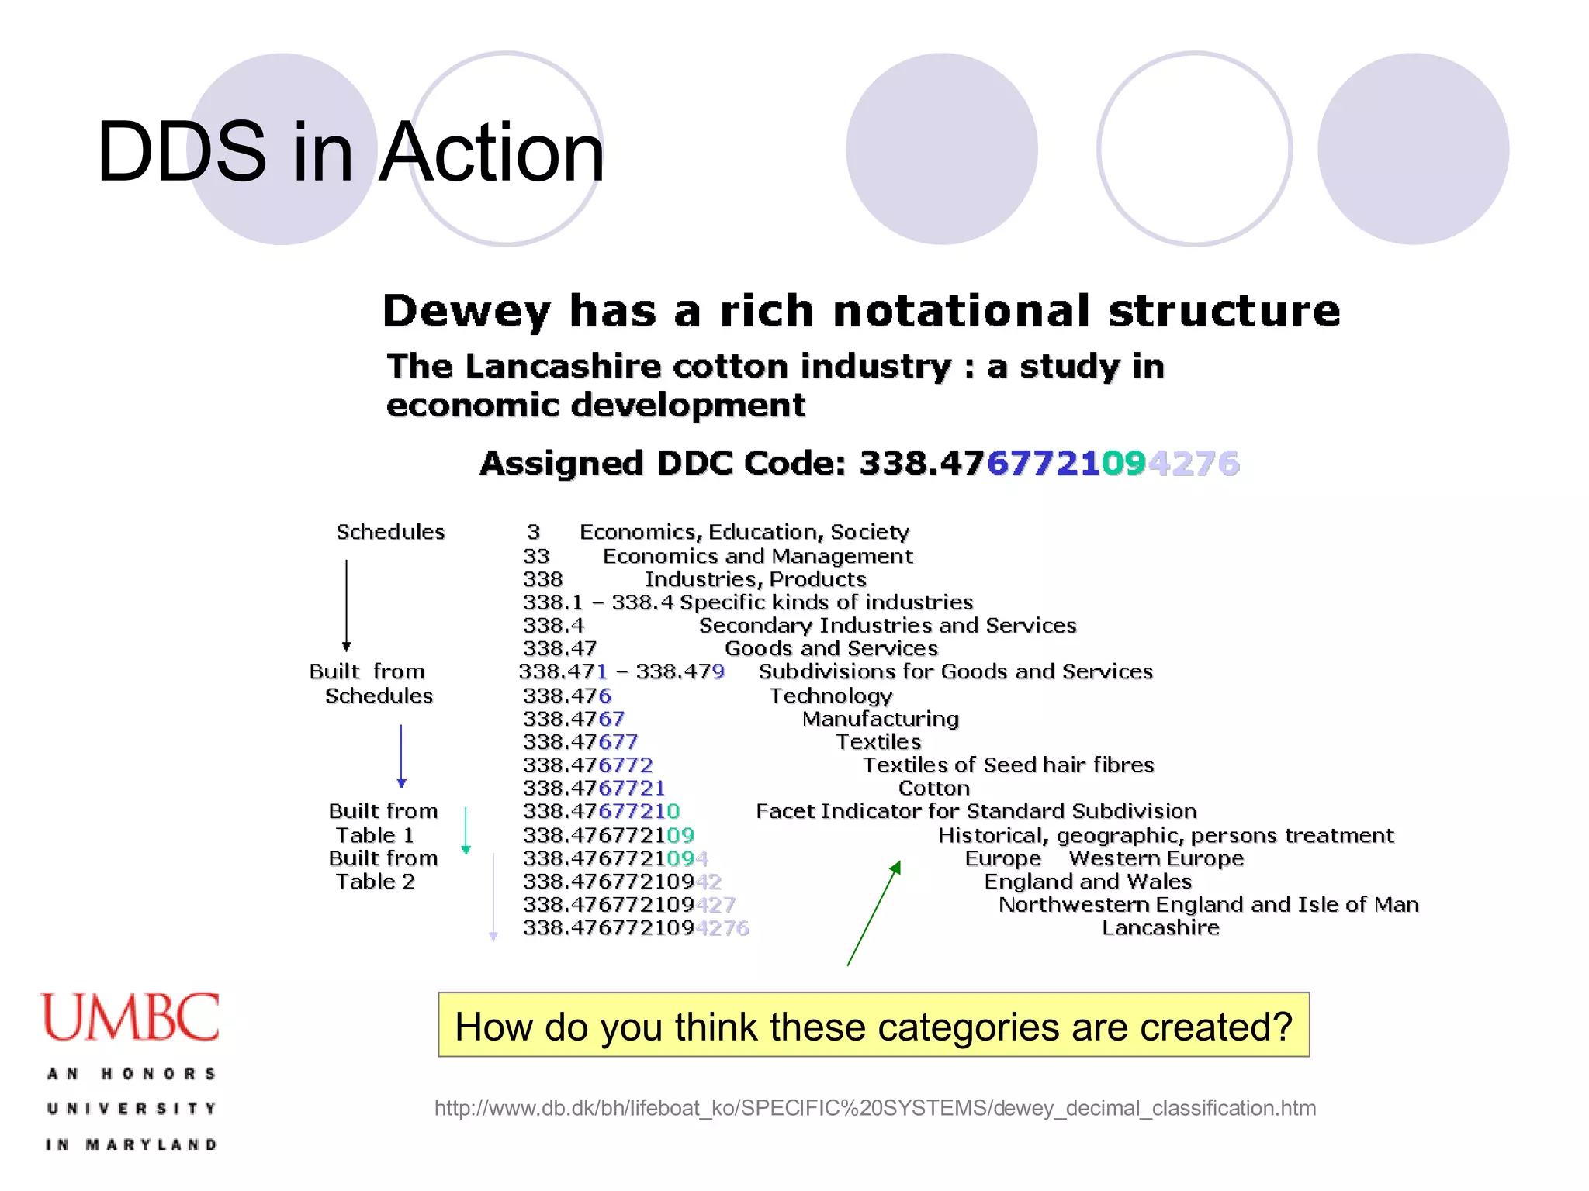
Task: Click the code '338.476772109'
Action: point(608,835)
